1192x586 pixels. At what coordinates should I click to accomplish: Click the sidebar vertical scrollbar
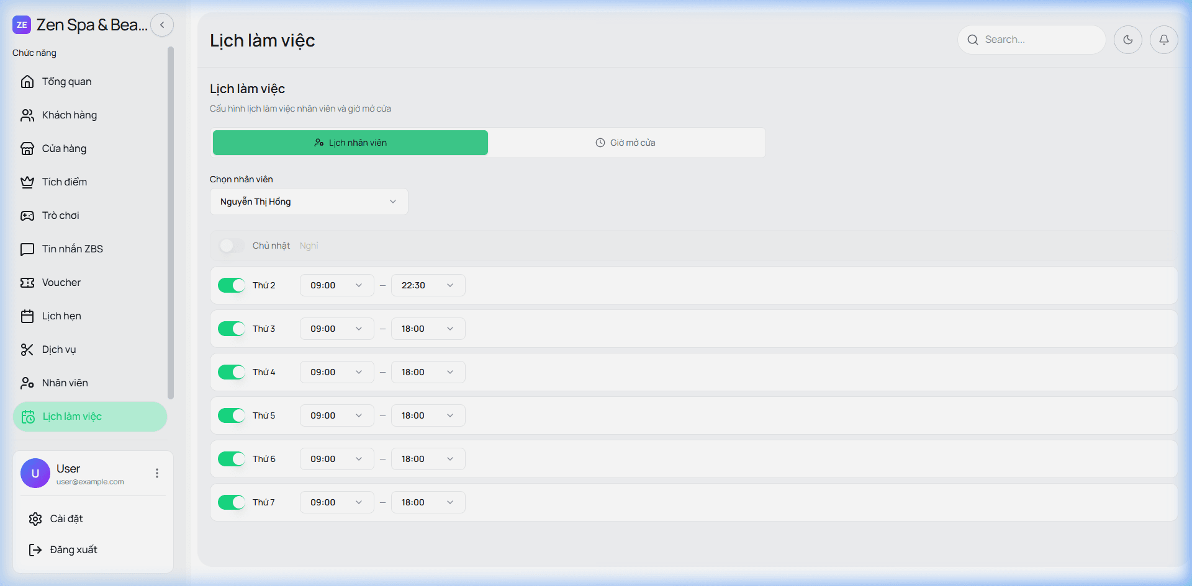pos(170,223)
